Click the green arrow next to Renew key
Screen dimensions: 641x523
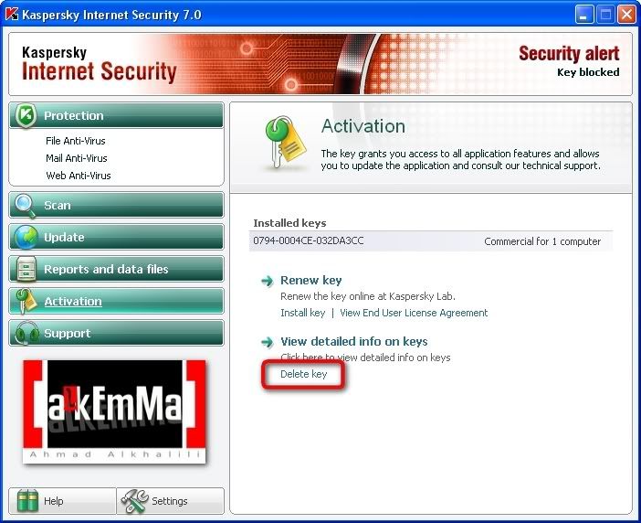[x=267, y=281]
